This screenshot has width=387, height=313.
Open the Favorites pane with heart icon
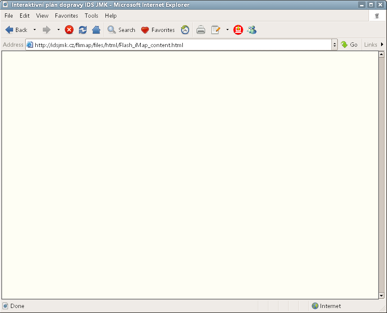158,30
